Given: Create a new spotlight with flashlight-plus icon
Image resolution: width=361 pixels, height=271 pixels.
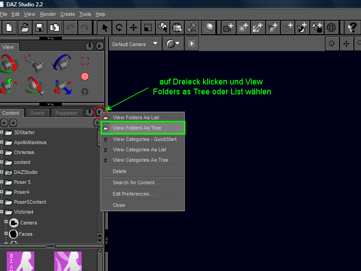Looking at the screenshot, I should tap(273, 28).
